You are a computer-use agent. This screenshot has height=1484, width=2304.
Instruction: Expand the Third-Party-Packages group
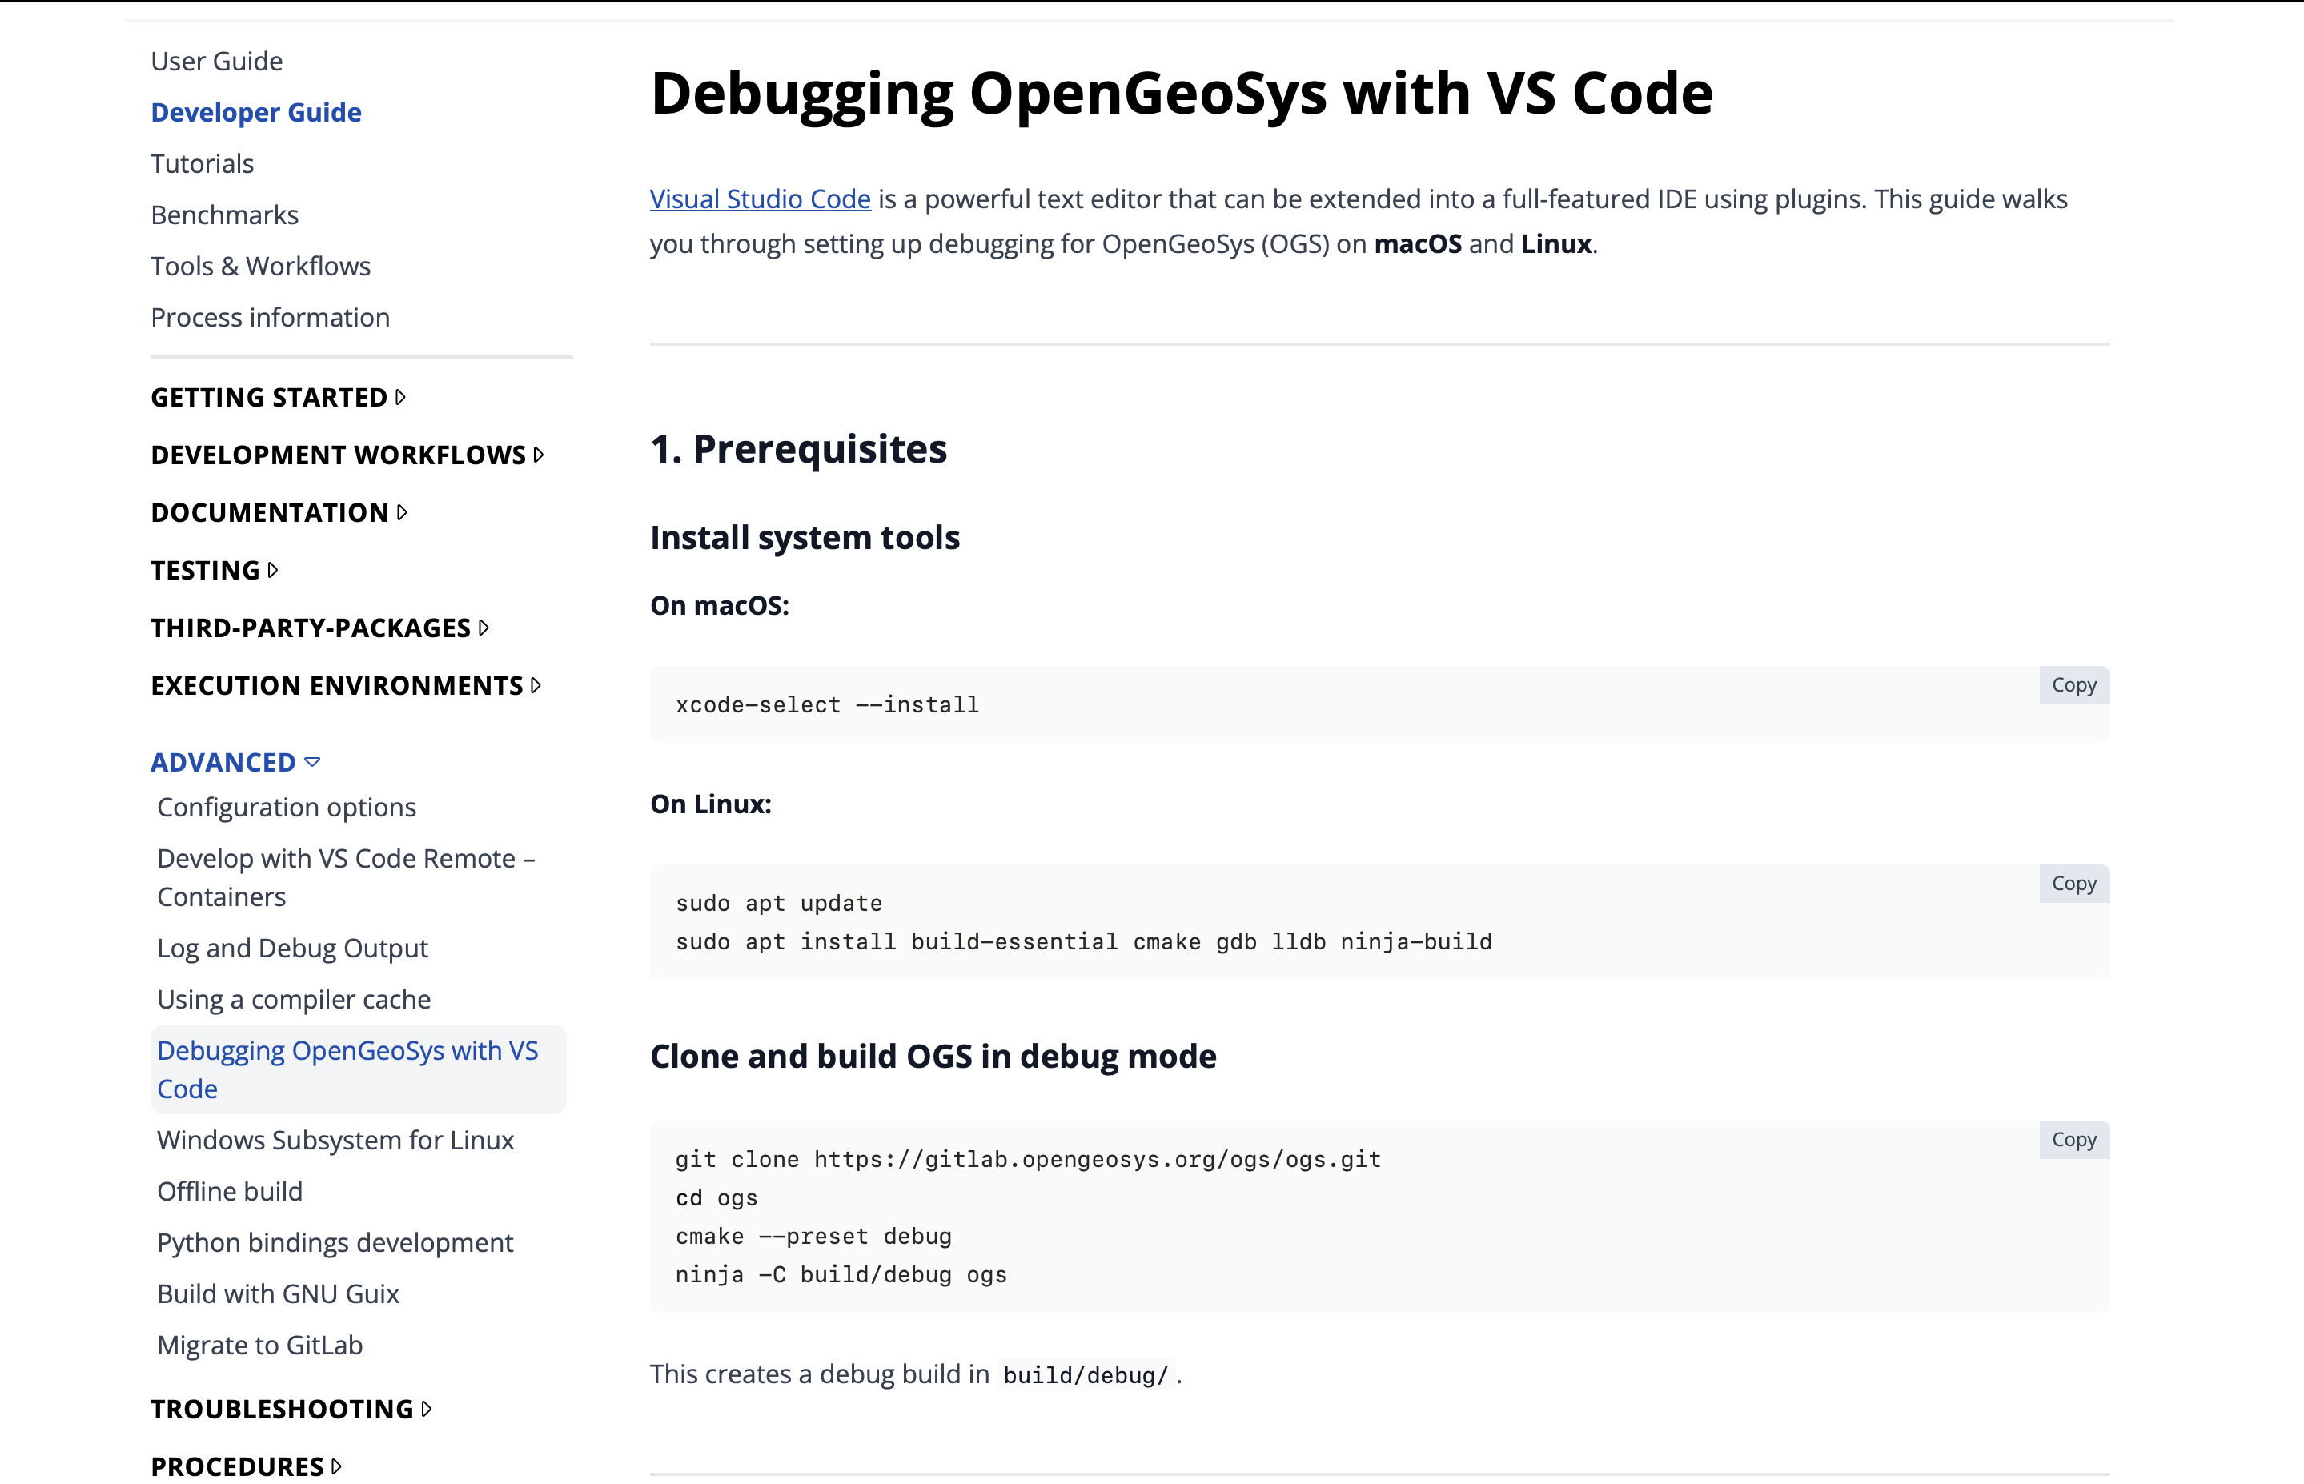(321, 628)
